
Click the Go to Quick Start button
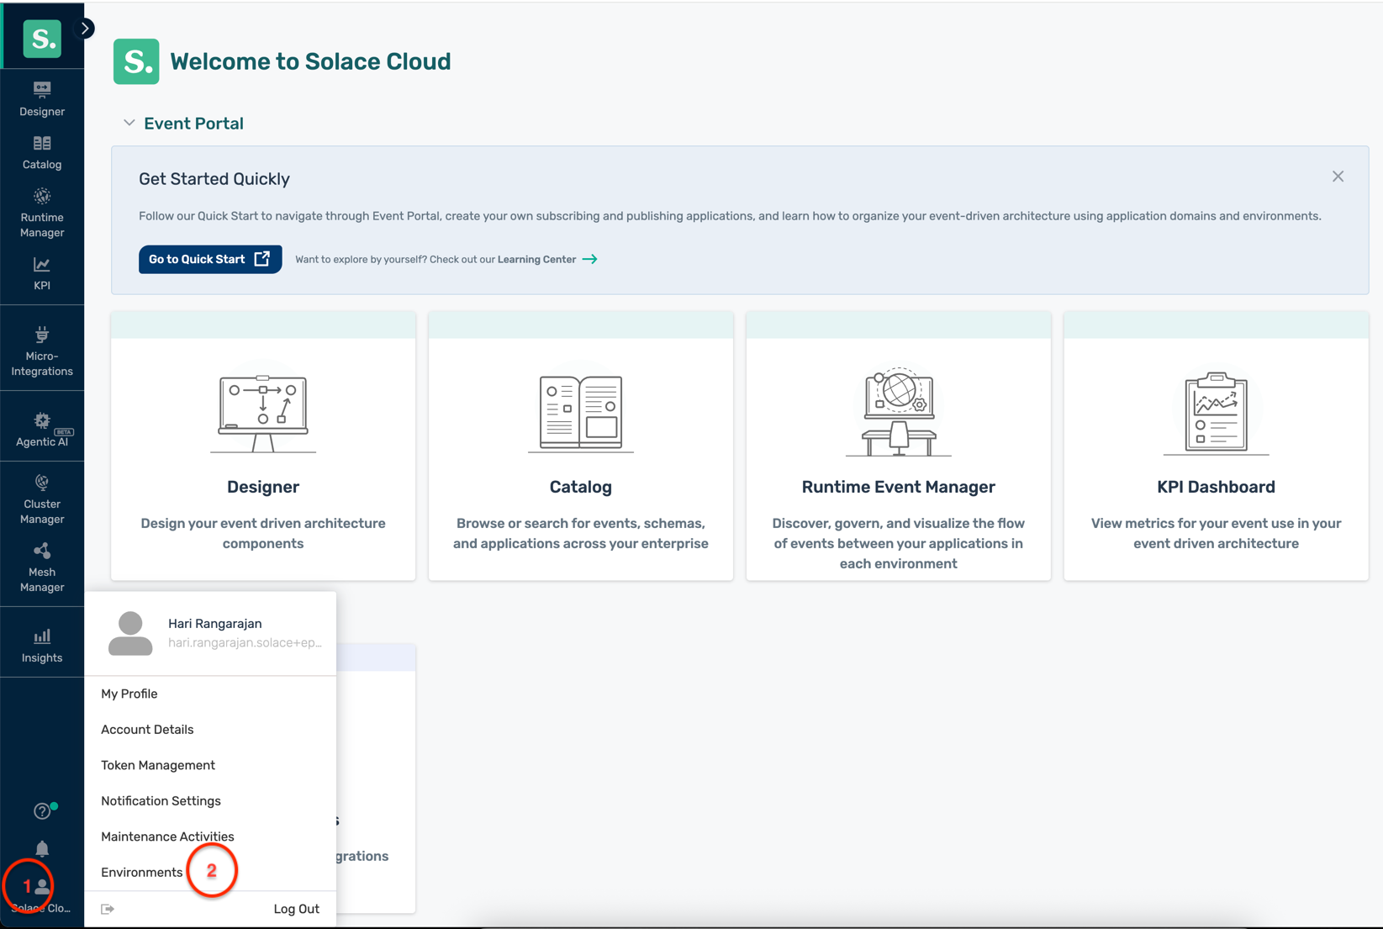pyautogui.click(x=209, y=259)
